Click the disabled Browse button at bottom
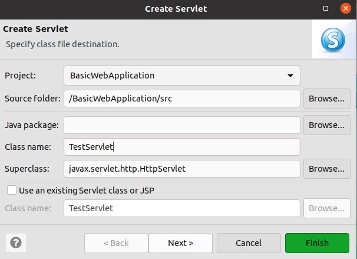This screenshot has height=259, width=357. [x=326, y=208]
